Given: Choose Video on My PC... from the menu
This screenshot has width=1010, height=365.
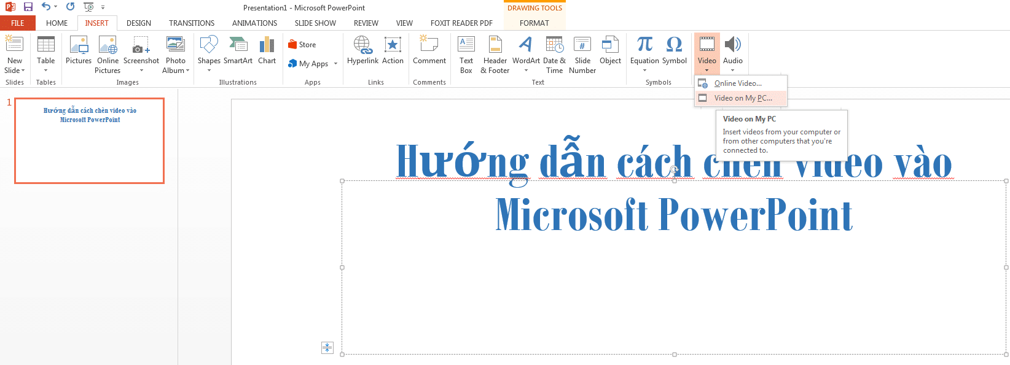Looking at the screenshot, I should click(x=740, y=98).
